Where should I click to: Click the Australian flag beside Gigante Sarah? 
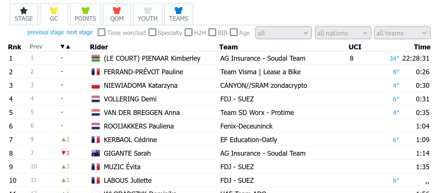96,153
